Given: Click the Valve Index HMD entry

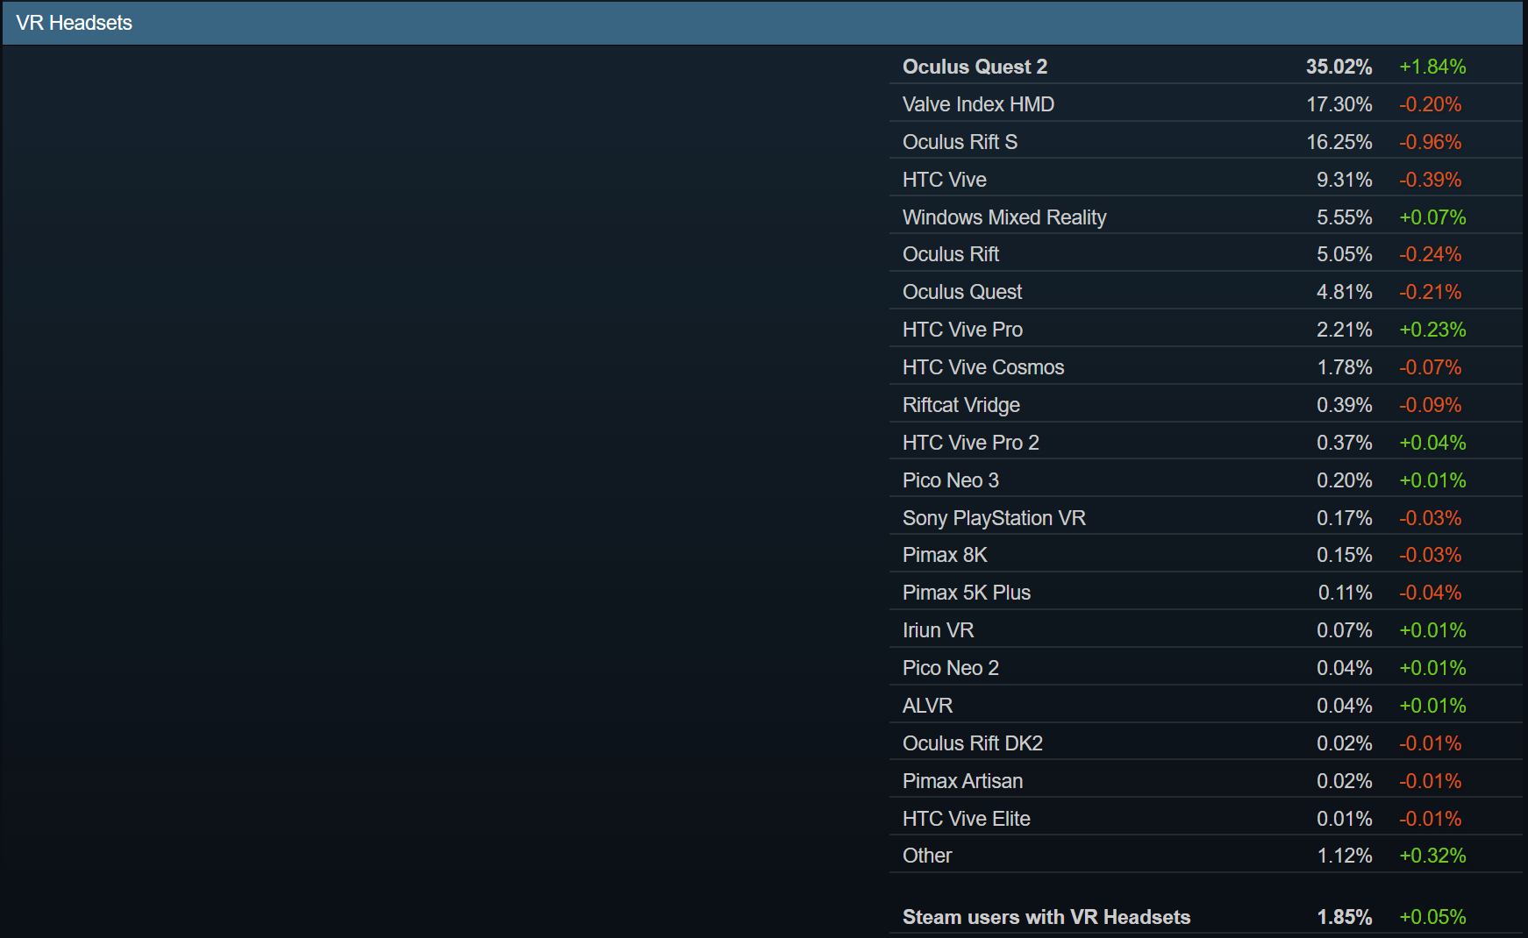Looking at the screenshot, I should click(978, 104).
